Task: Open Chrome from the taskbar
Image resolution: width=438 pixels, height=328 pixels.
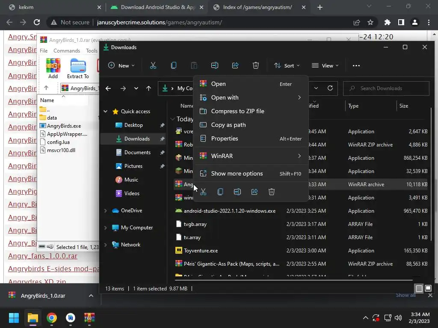Action: (52, 318)
